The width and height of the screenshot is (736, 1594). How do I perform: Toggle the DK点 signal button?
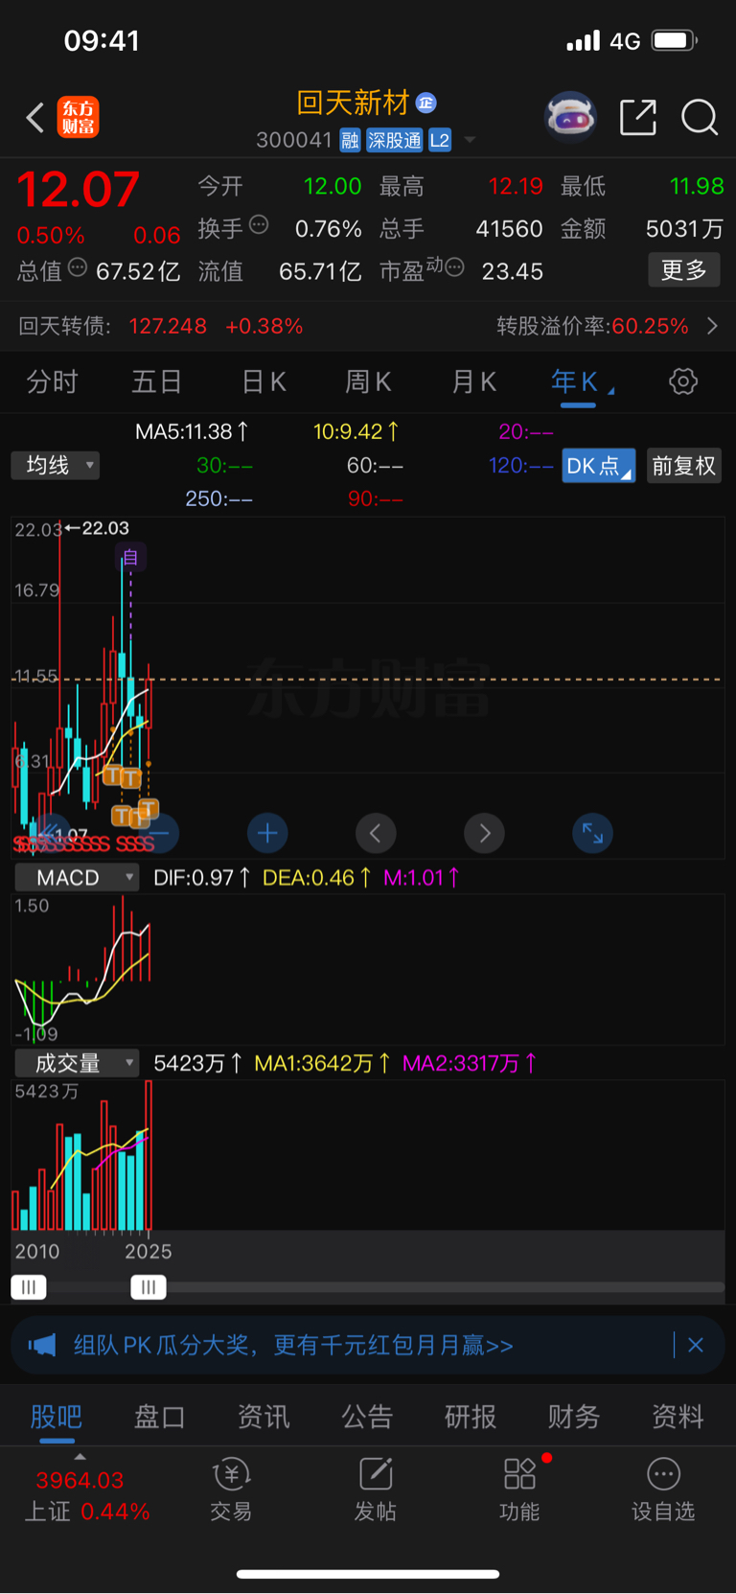point(598,466)
